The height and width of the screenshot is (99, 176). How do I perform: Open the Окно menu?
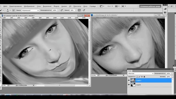pos(85,6)
